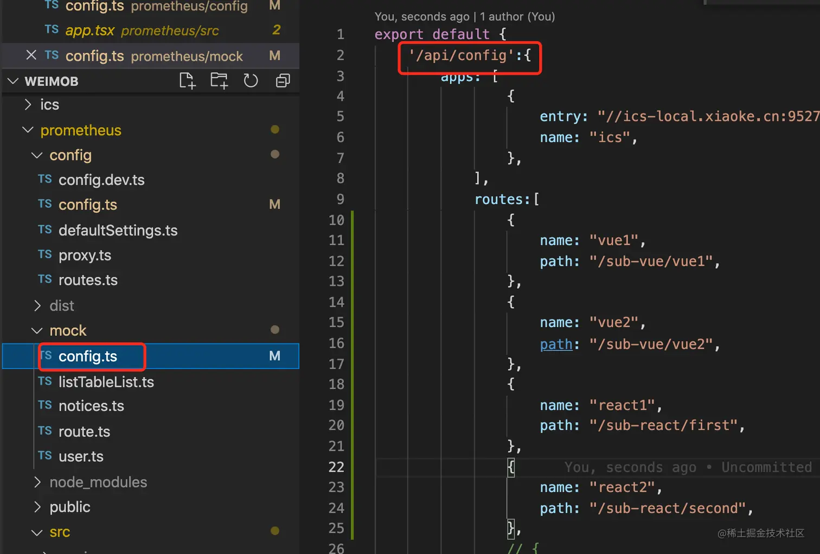Open the author codelens above line 1
This screenshot has width=820, height=554.
click(x=465, y=16)
